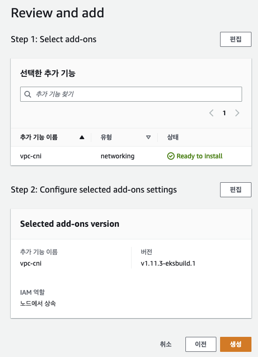Select the vpc-cni row in the table

pyautogui.click(x=131, y=156)
